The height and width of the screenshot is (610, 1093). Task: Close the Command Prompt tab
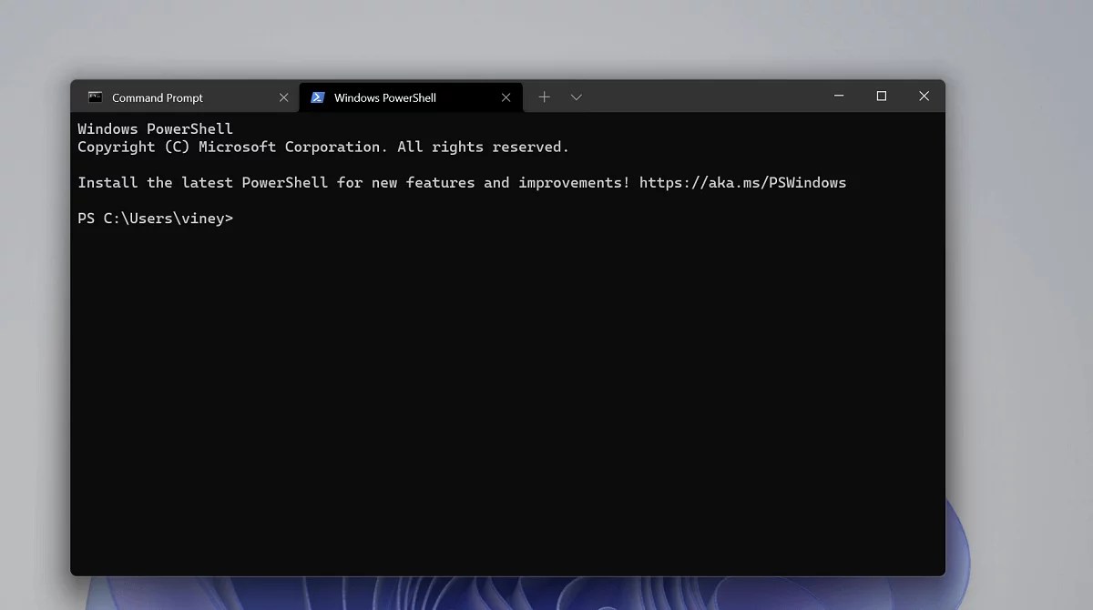coord(283,97)
